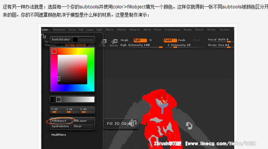Image resolution: width=268 pixels, height=149 pixels.
Task: Click the FillLayer button
Action: click(x=83, y=121)
